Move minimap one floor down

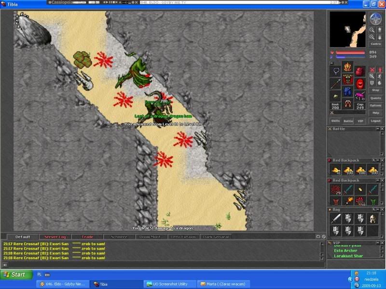point(379,37)
